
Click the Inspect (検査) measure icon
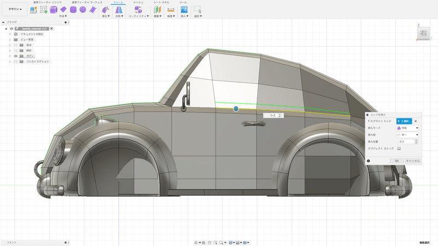170,10
